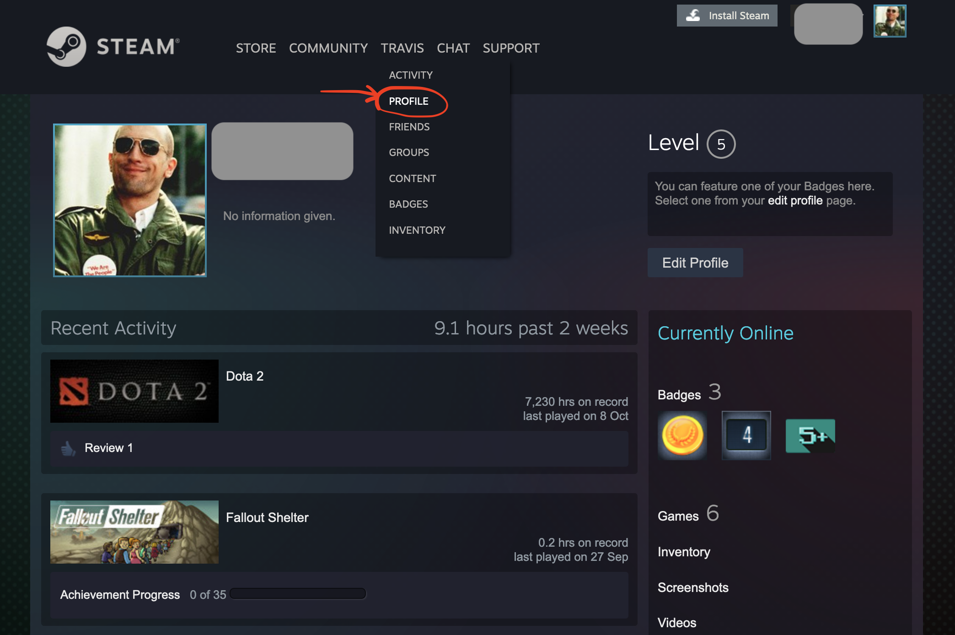Open the COMMUNITY navigation menu
This screenshot has width=955, height=635.
[328, 48]
